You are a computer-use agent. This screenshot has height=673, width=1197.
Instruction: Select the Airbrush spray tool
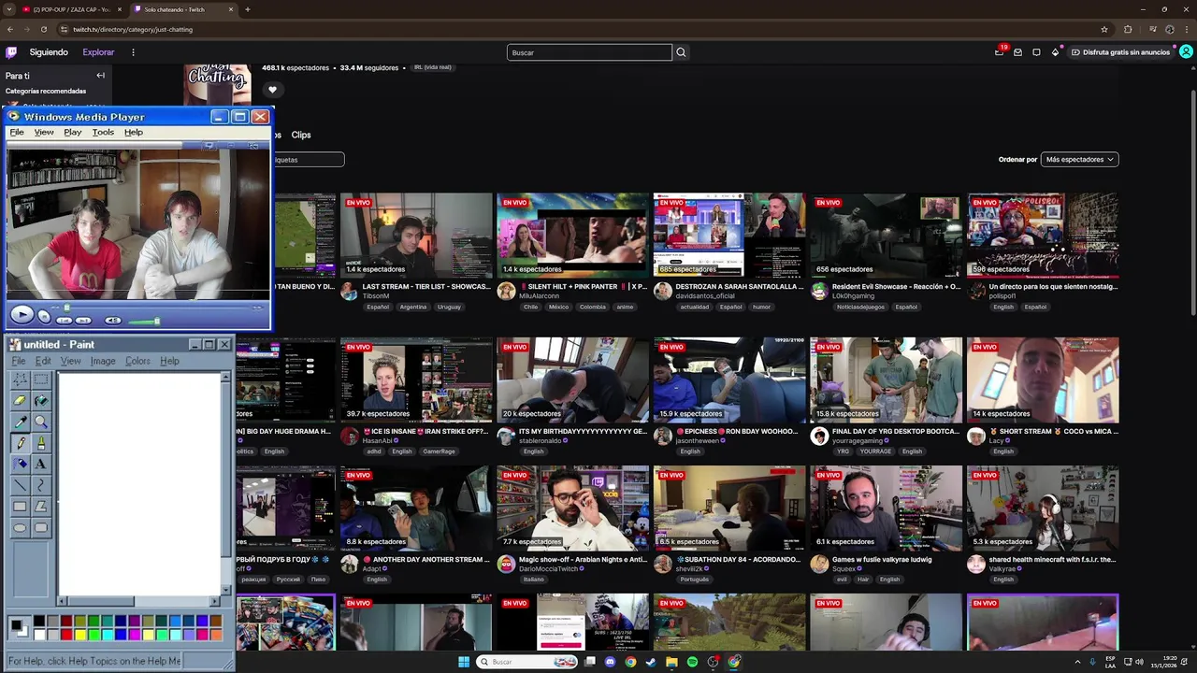[x=20, y=464]
